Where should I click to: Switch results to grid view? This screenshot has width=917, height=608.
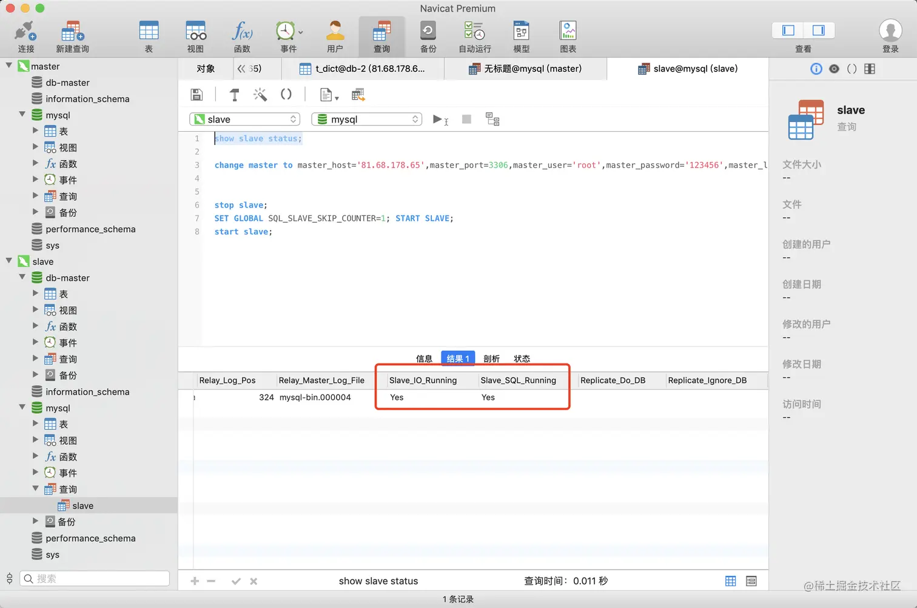(x=731, y=581)
